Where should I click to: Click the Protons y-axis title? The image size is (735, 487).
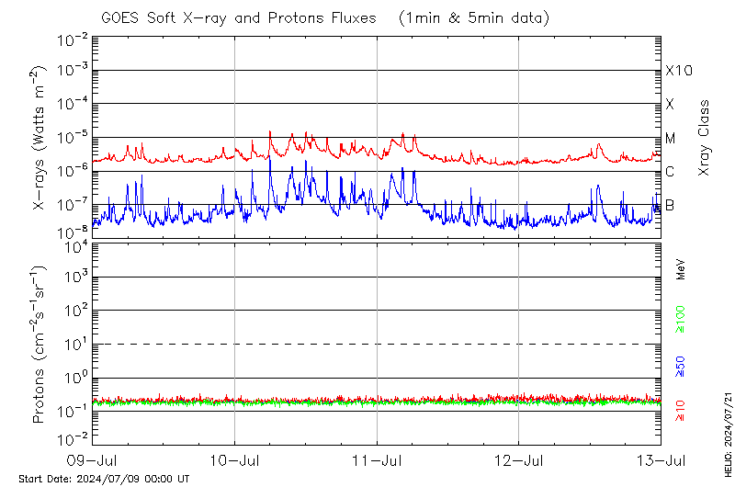pos(40,344)
